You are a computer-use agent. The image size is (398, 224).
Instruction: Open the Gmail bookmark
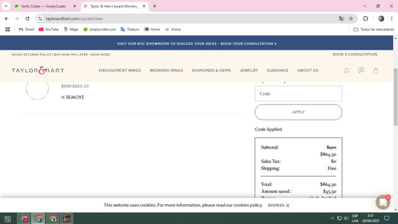click(26, 29)
